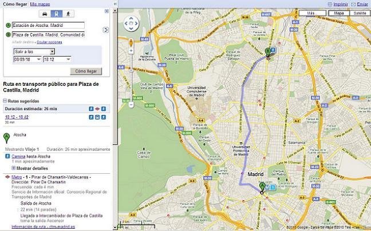Zoom in with the plus button
371x231 pixels.
pyautogui.click(x=131, y=50)
